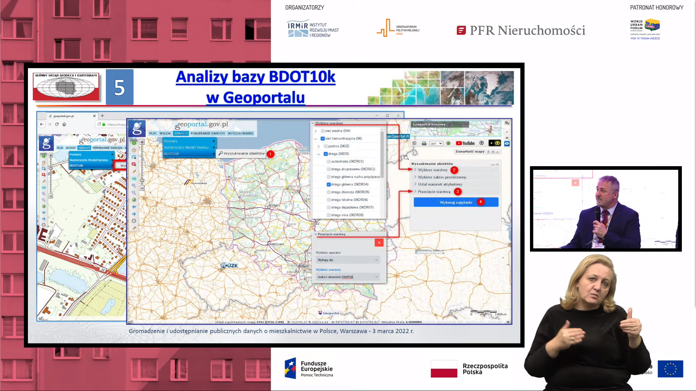Open the Stykają się operator dropdown
Viewport: 696px width, 391px height.
[x=347, y=260]
